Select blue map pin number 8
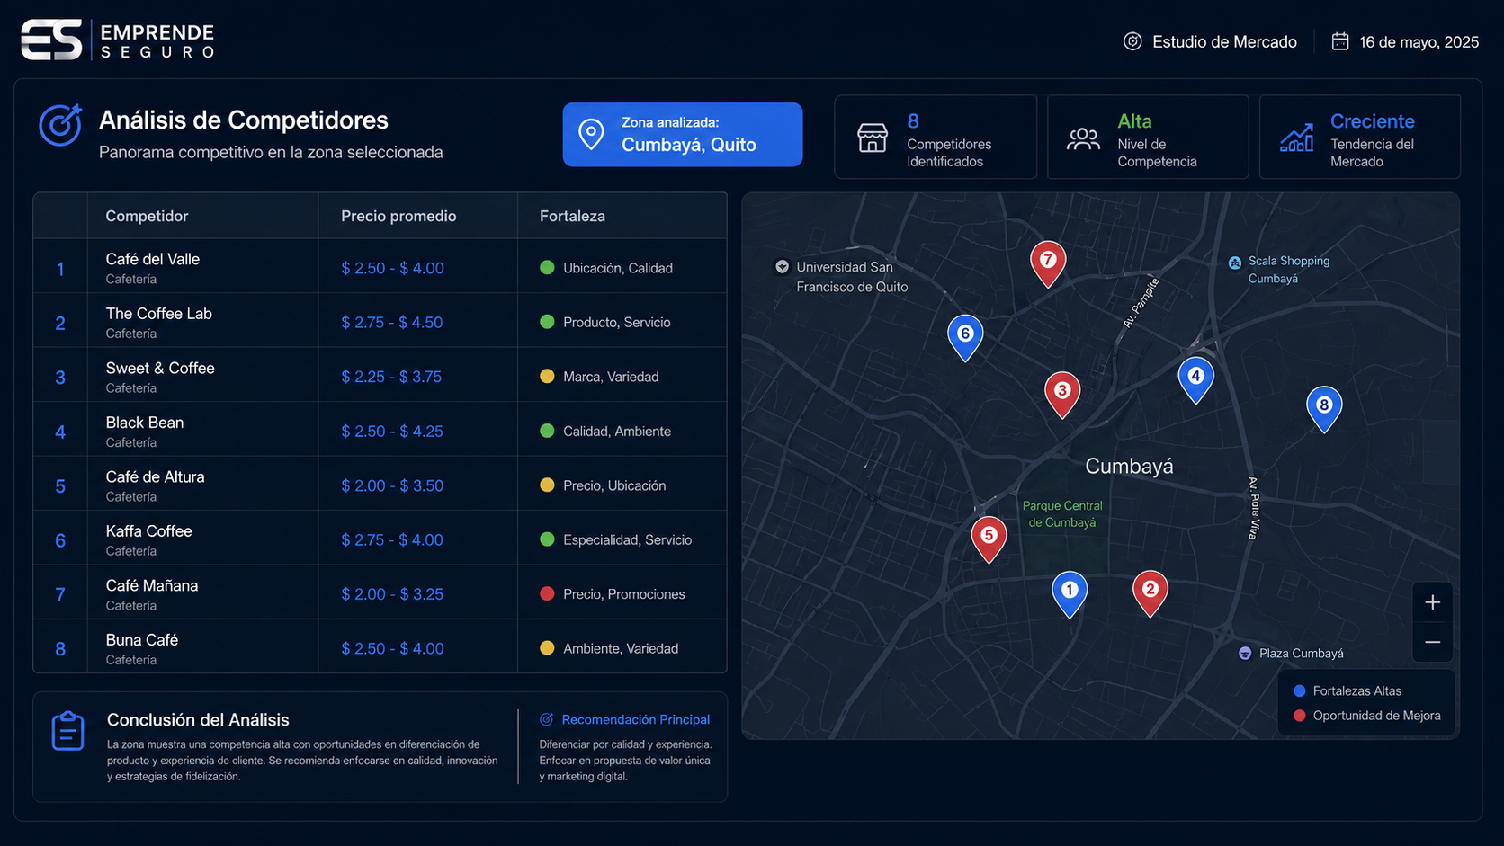 pos(1324,409)
